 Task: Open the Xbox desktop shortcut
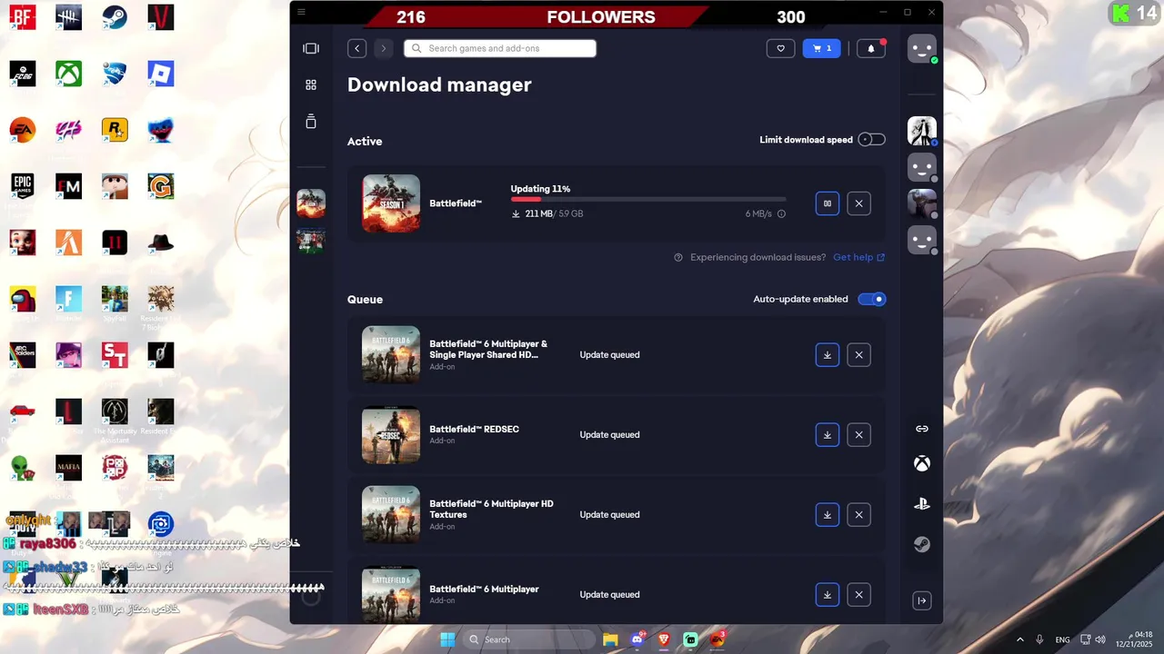[68, 74]
